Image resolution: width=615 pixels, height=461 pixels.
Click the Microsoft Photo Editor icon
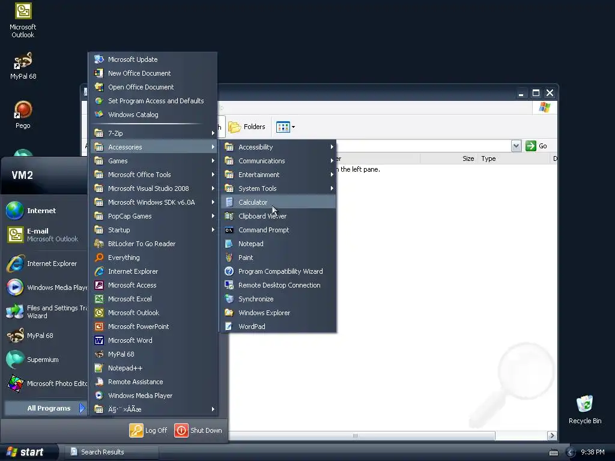coord(15,384)
